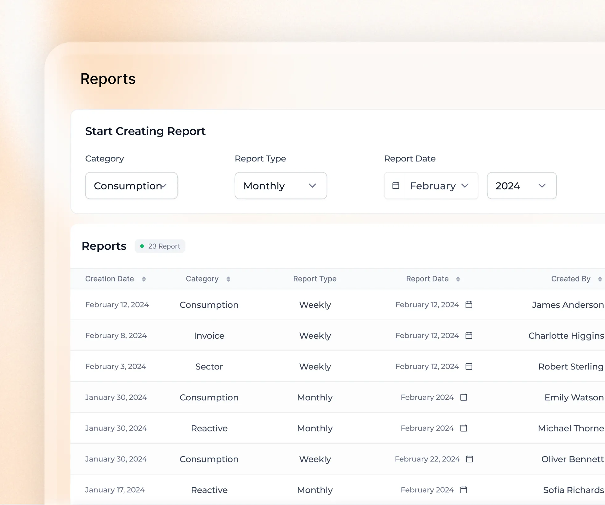Click calendar icon in Emily Watson row
Image resolution: width=605 pixels, height=505 pixels.
(x=464, y=397)
